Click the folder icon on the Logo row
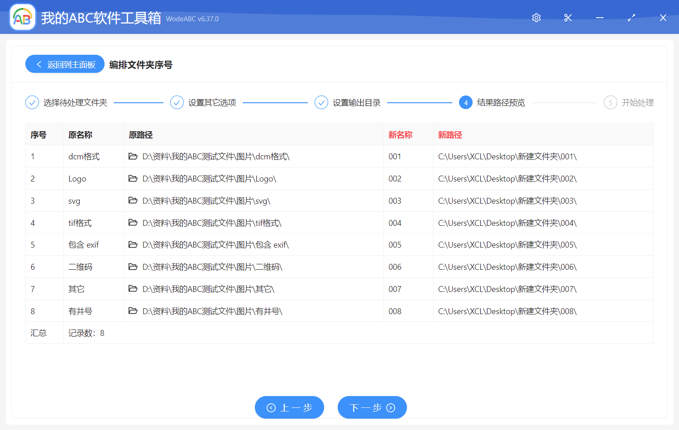The image size is (679, 430). click(x=133, y=178)
